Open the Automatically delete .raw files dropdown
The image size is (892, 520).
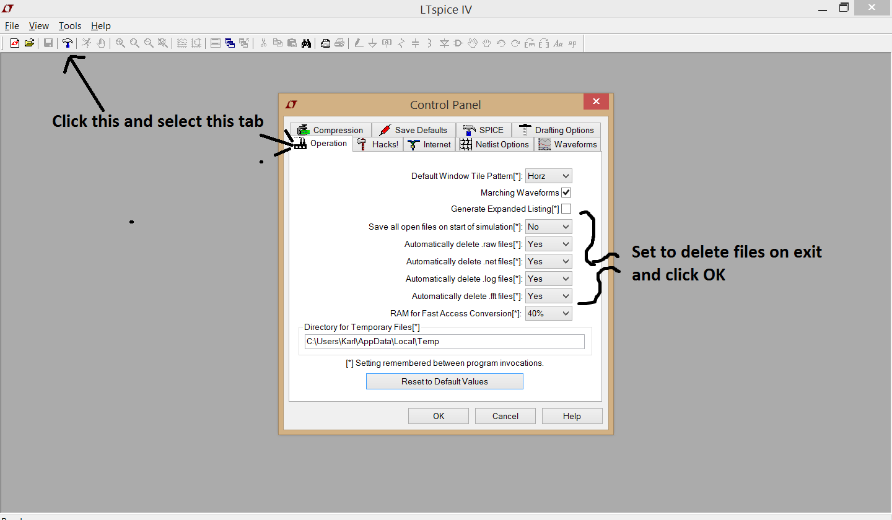click(x=548, y=244)
